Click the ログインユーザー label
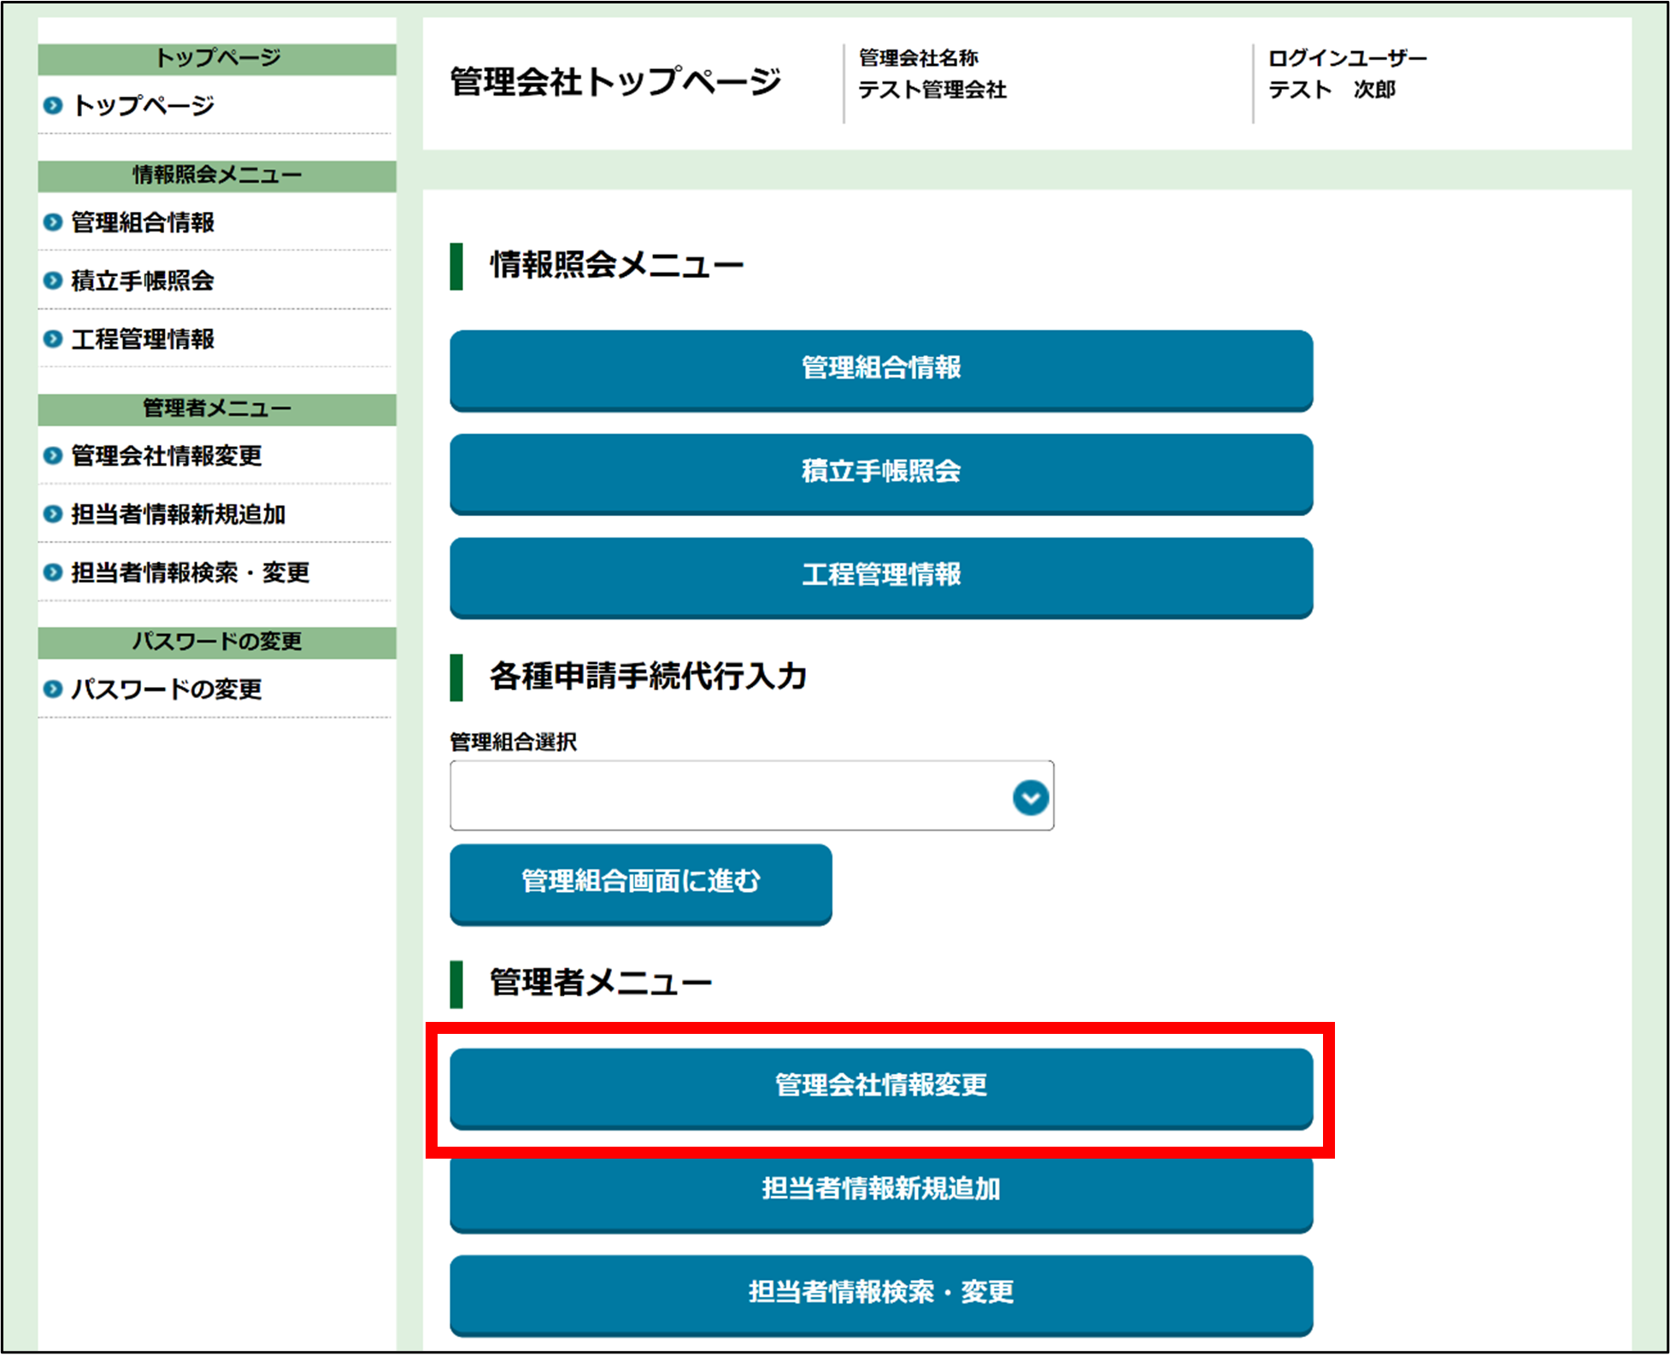The height and width of the screenshot is (1362, 1670). pyautogui.click(x=1348, y=58)
